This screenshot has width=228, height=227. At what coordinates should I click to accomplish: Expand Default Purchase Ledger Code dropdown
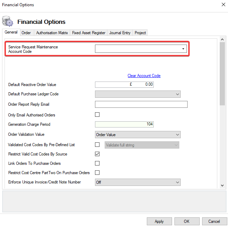[x=177, y=94]
